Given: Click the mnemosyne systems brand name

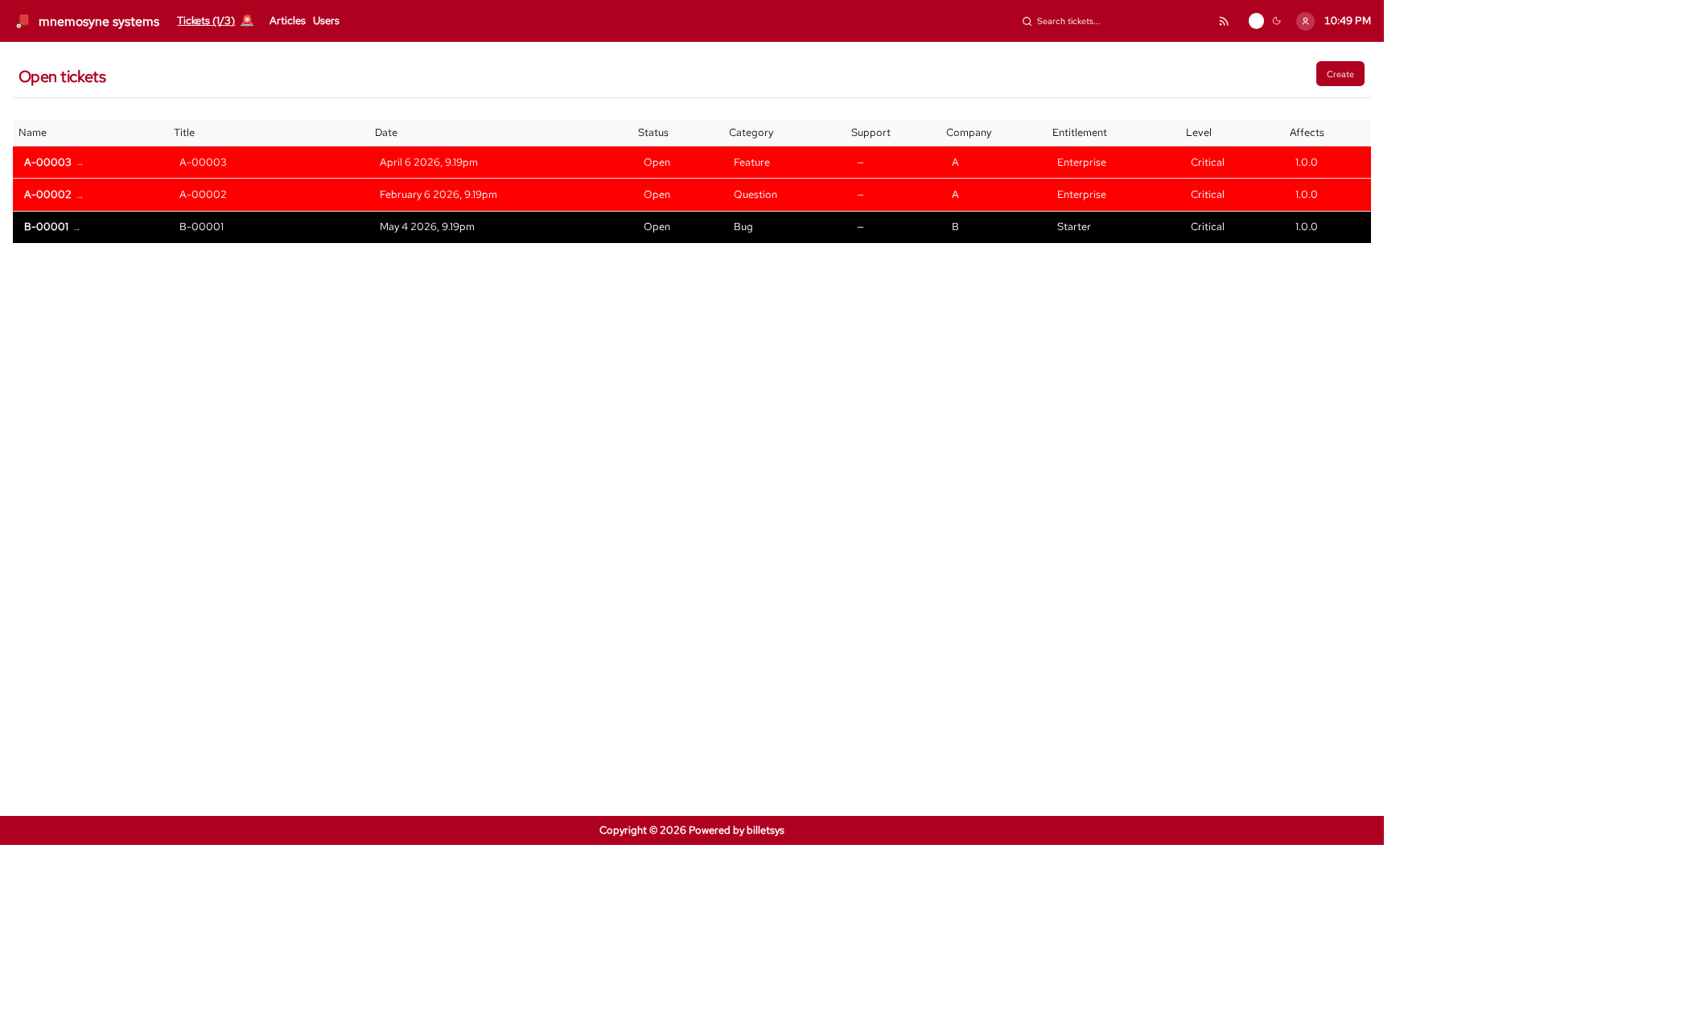Looking at the screenshot, I should pos(99,22).
